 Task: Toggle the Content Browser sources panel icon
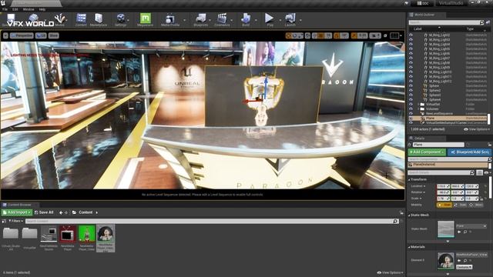4,221
